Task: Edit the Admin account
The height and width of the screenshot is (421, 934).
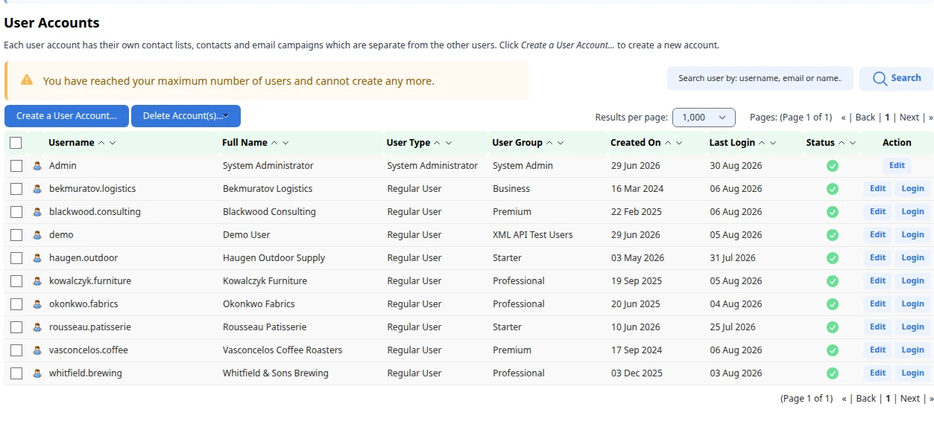Action: click(x=897, y=166)
